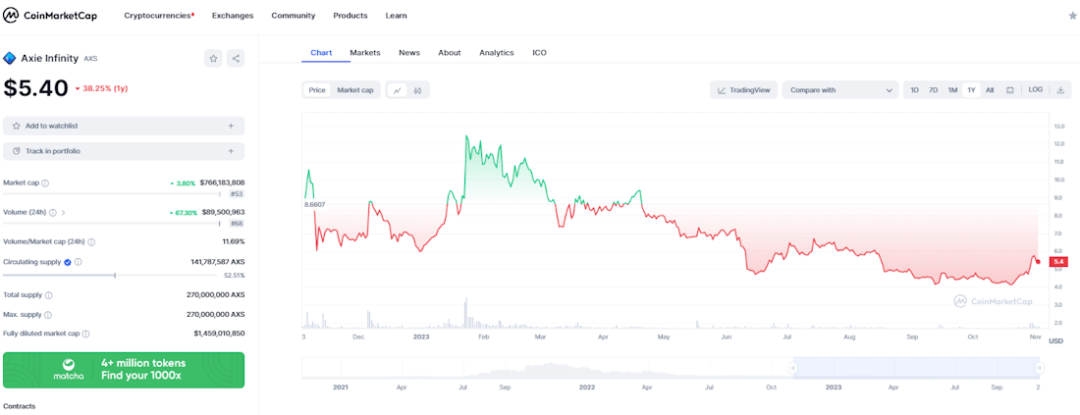Set chart range to All
1080x415 pixels.
990,90
